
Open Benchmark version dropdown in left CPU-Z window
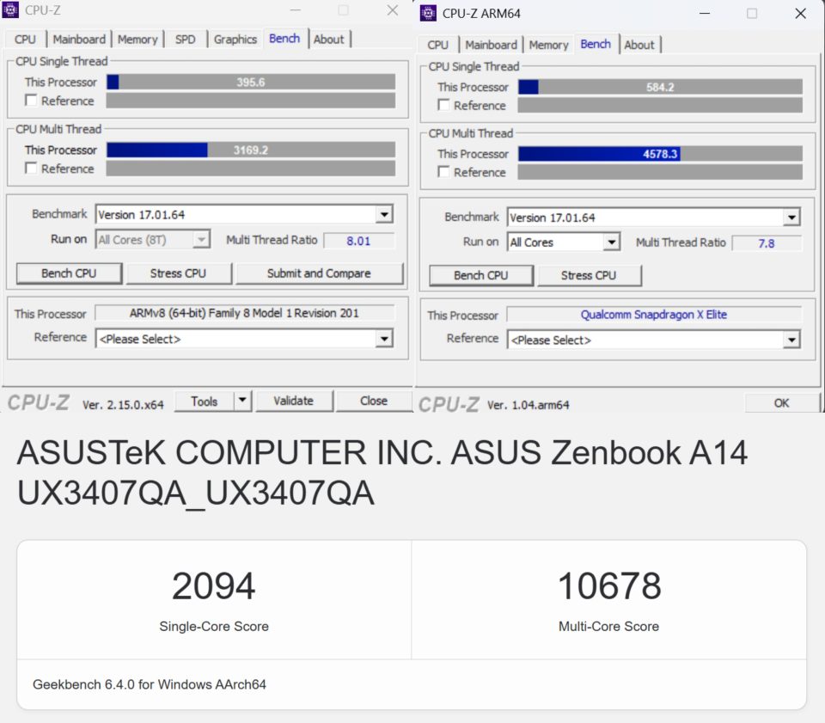click(384, 214)
